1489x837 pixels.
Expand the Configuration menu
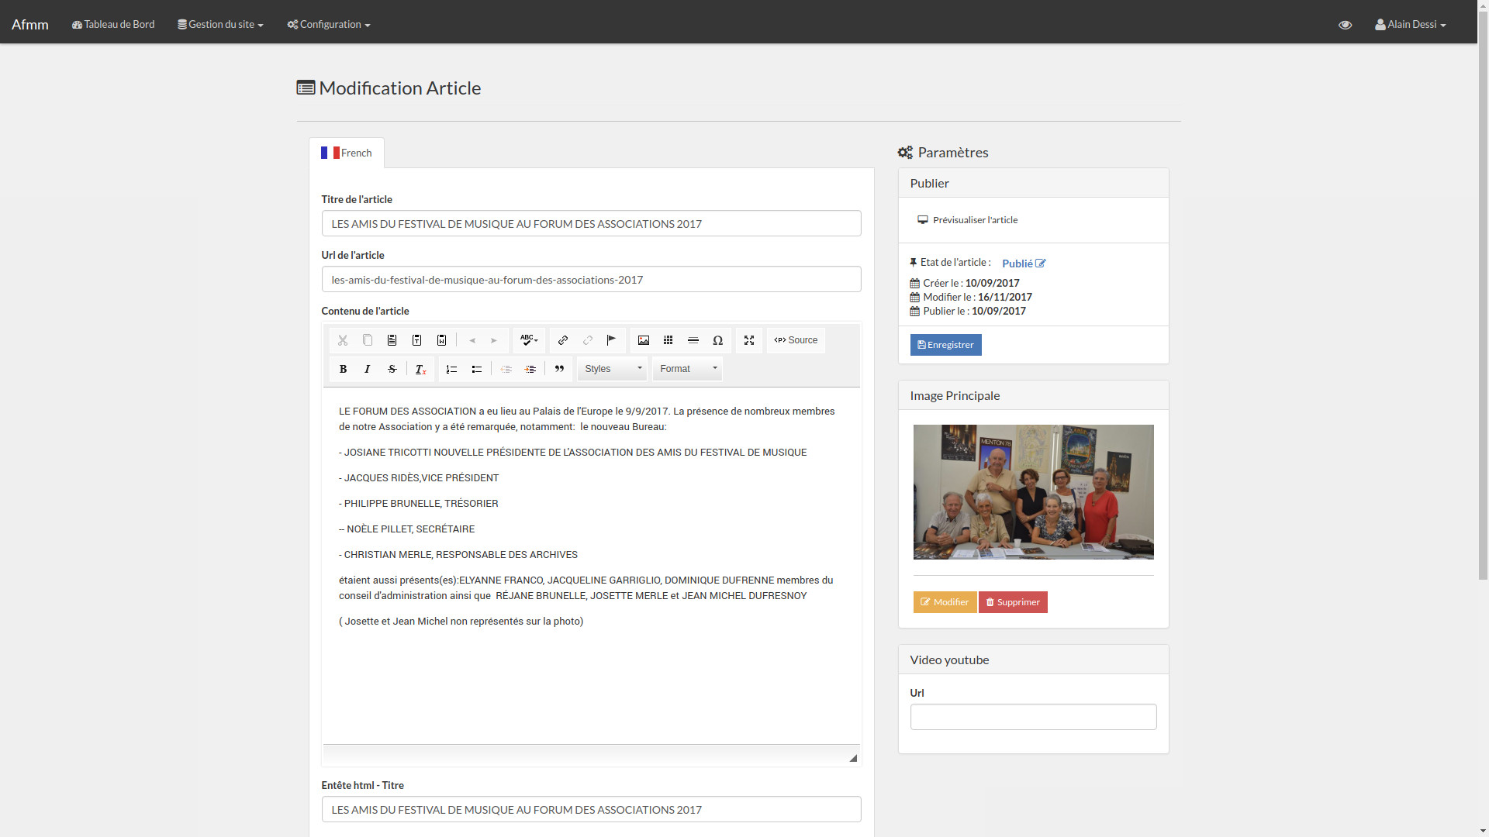pos(329,24)
